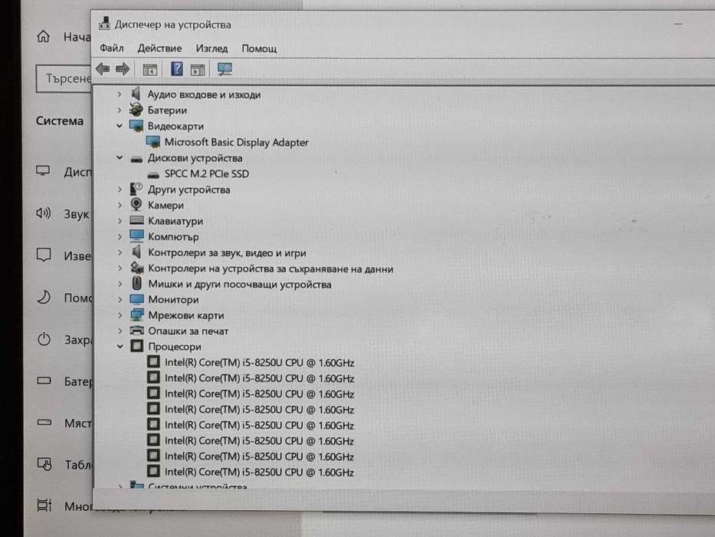715x537 pixels.
Task: Expand the Мрежови карти node
Action: [x=120, y=315]
